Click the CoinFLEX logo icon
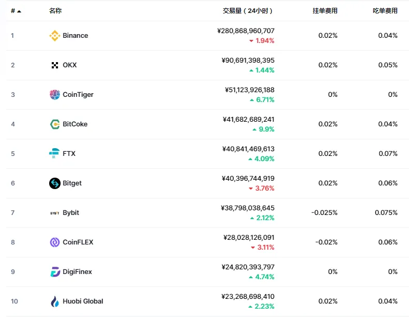409x317 pixels. point(55,242)
